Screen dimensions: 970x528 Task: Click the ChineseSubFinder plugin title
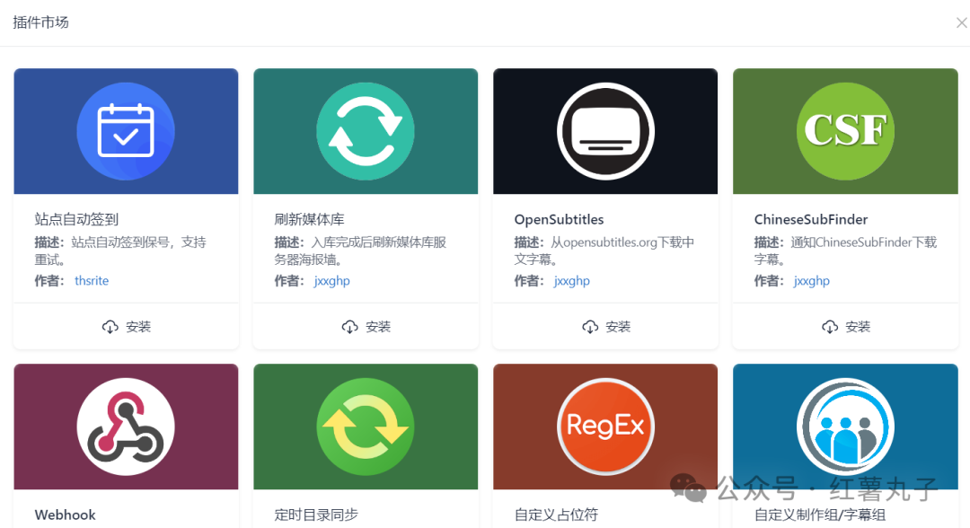pos(810,219)
